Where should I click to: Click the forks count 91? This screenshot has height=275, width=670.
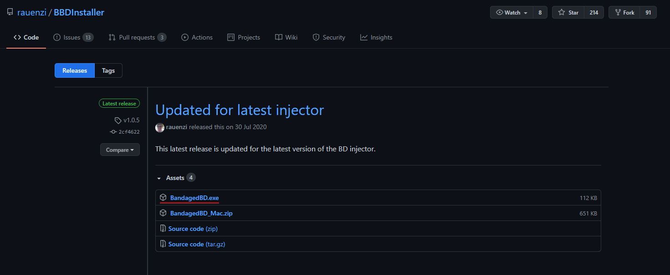click(648, 13)
